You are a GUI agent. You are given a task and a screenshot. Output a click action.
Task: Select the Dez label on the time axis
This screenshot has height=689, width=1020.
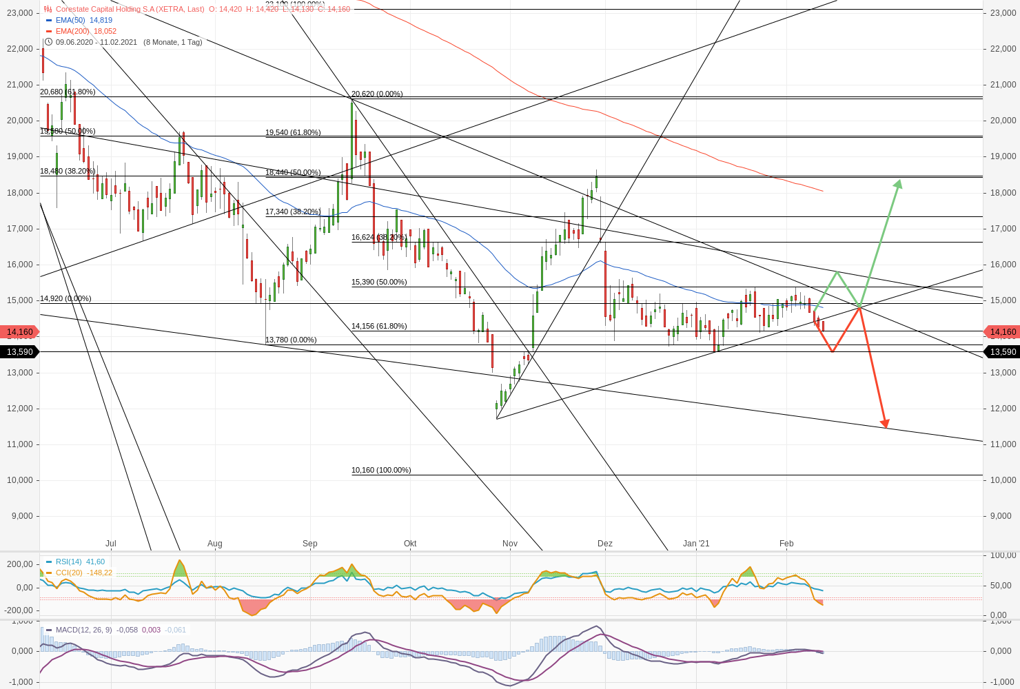604,544
